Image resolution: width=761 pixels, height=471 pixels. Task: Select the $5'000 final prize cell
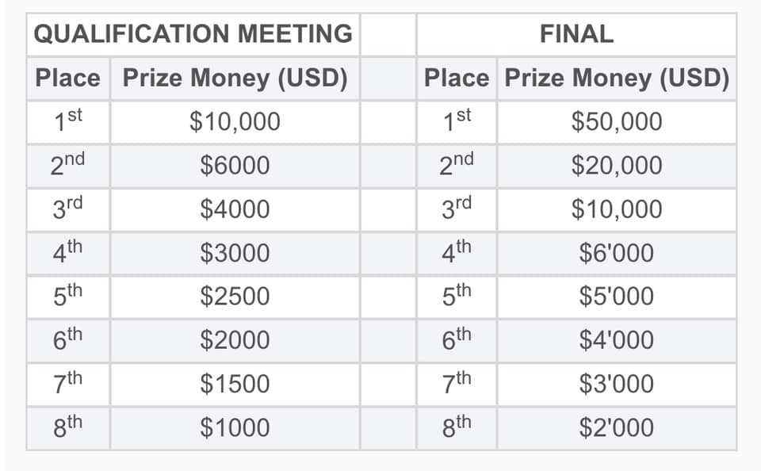coord(617,297)
